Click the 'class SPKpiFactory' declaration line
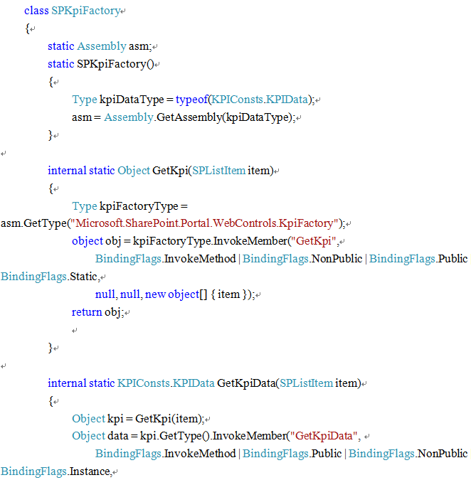This screenshot has height=480, width=471. tap(72, 11)
